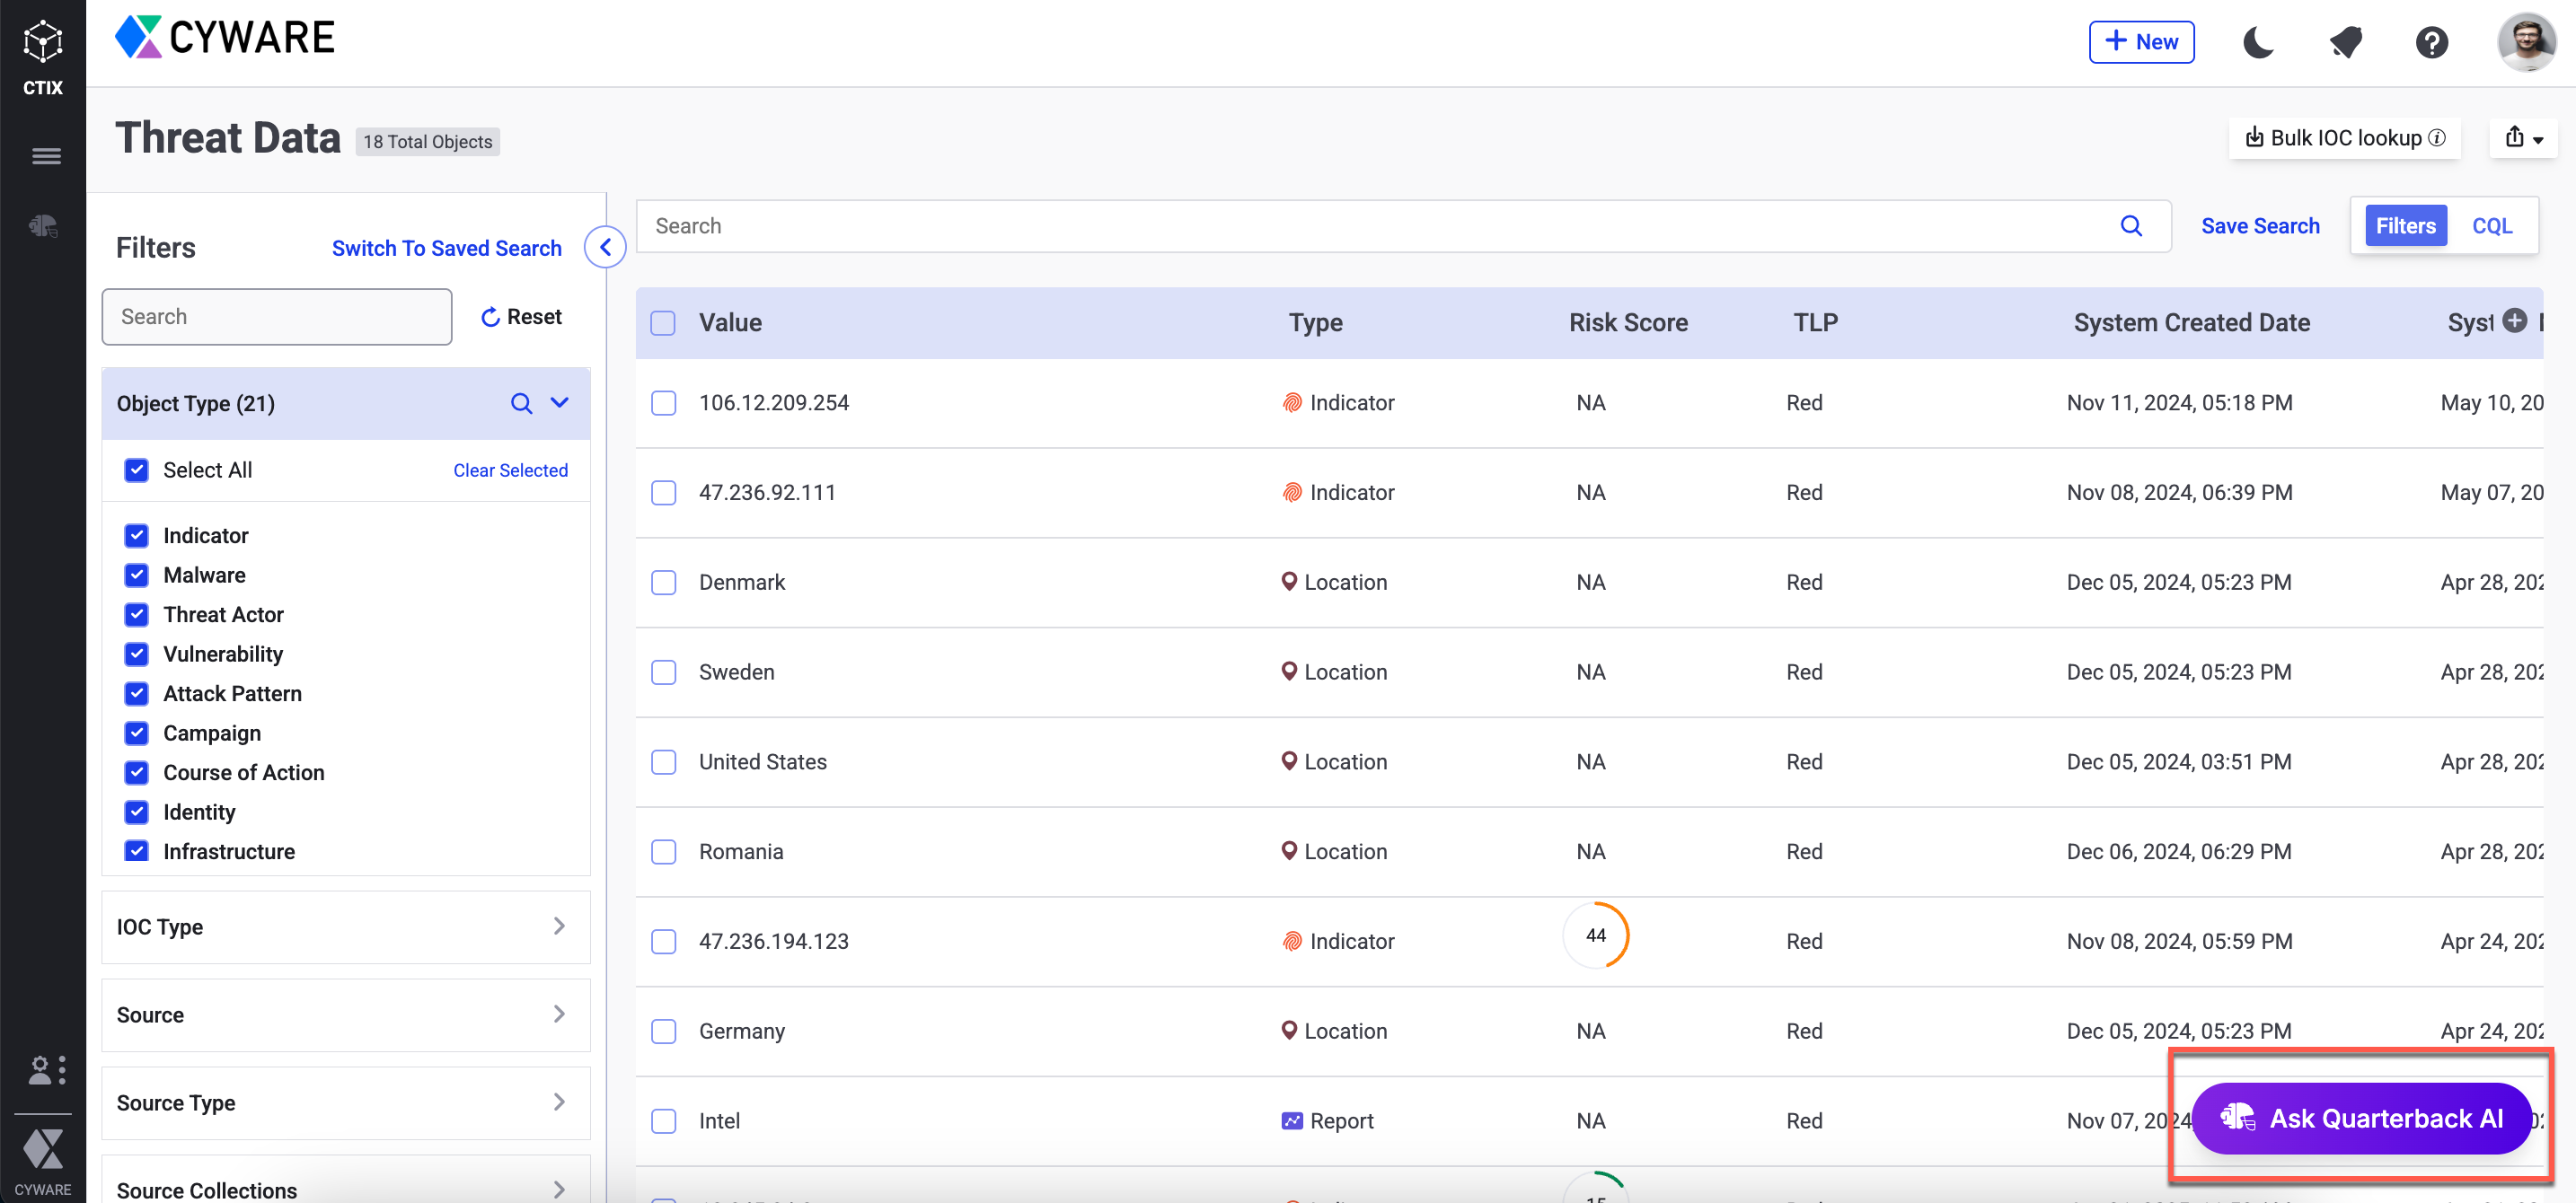Uncheck the Malware object type
Screen dimensions: 2576x1203
[x=137, y=575]
